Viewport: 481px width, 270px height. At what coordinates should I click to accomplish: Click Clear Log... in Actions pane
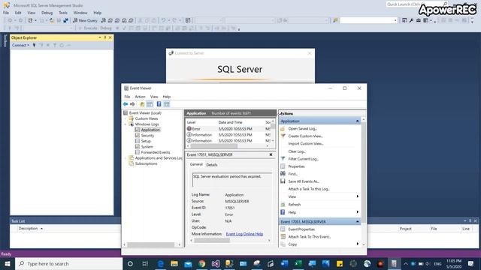click(297, 151)
